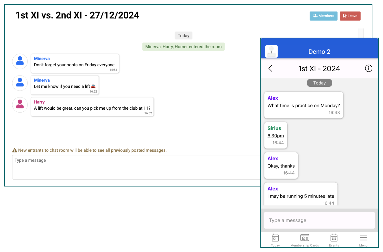Open the Members list in the chat room
The width and height of the screenshot is (383, 252).
click(x=323, y=16)
